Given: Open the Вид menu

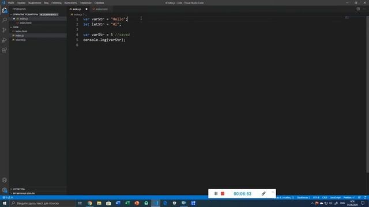Looking at the screenshot, I should [46, 3].
